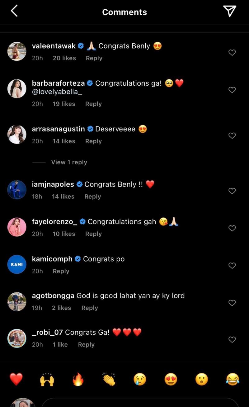Click the comment input field
249x407 pixels.
(x=140, y=403)
